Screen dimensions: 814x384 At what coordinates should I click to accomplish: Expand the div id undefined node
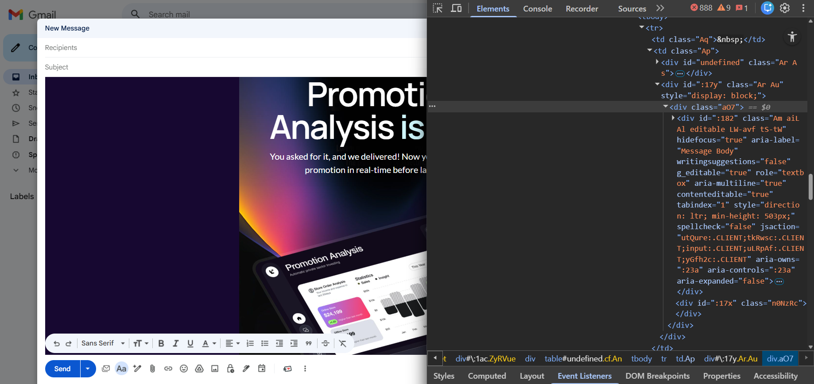[x=657, y=62]
